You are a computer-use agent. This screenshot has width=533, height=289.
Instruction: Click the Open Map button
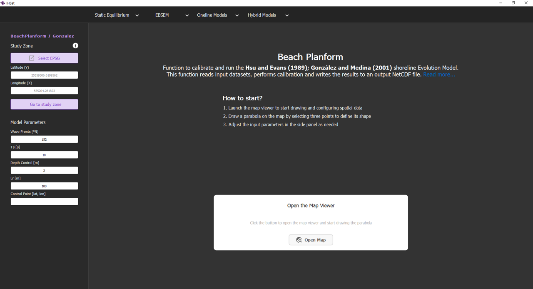(x=311, y=240)
